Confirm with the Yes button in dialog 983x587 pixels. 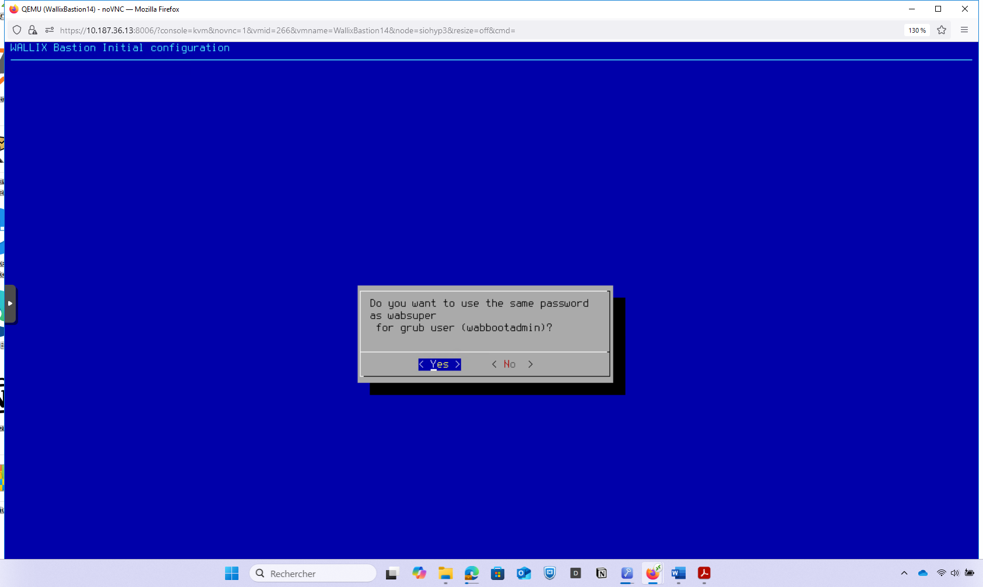point(440,364)
